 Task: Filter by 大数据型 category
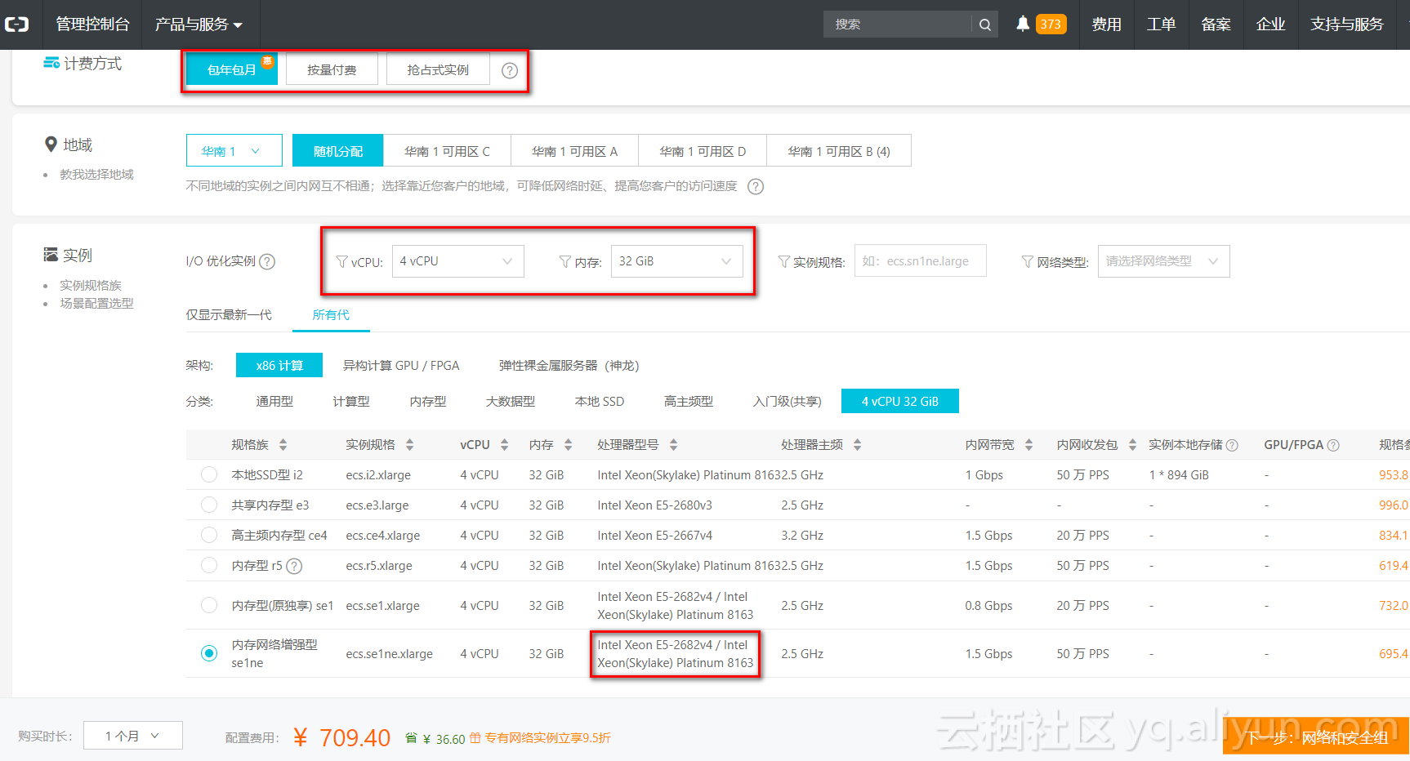tap(511, 401)
